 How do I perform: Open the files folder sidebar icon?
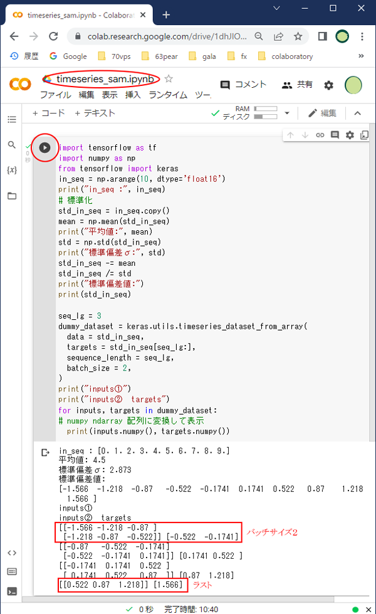point(12,196)
